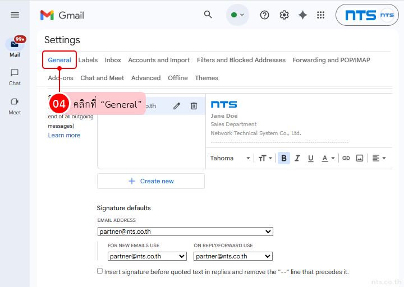Click Network Technical System Co., Ltd. text

[x=256, y=133]
